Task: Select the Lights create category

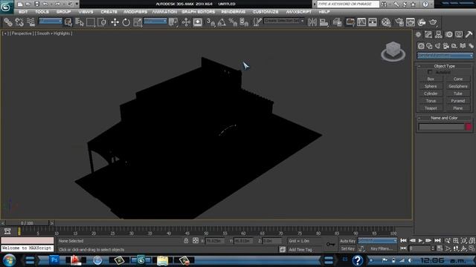Action: [x=437, y=46]
